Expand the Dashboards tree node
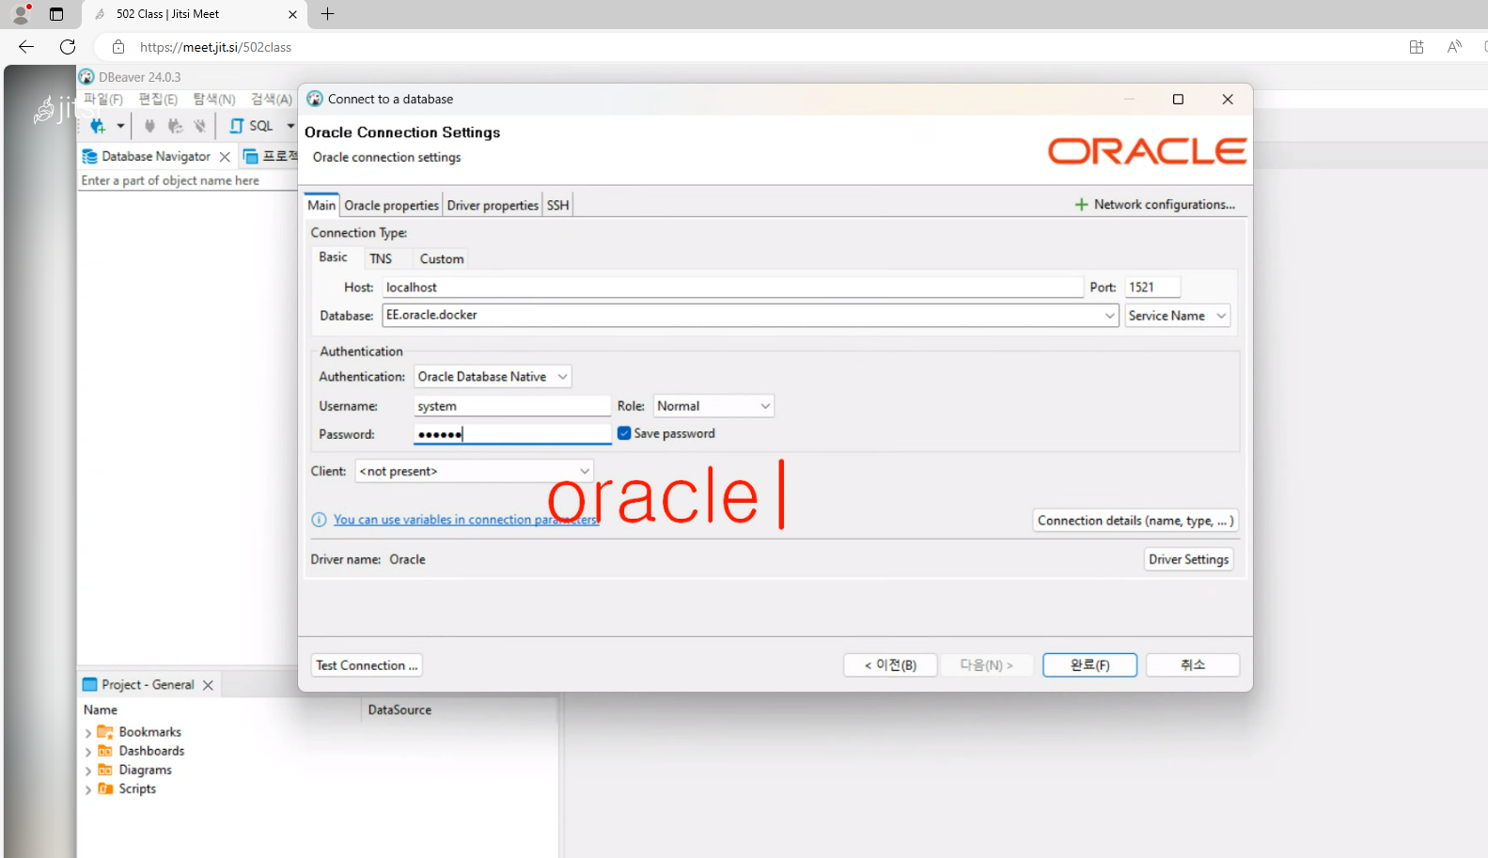 pyautogui.click(x=88, y=752)
